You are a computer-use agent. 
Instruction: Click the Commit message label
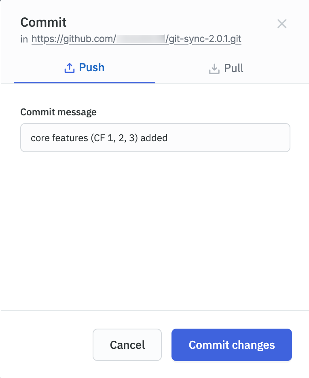(x=59, y=112)
